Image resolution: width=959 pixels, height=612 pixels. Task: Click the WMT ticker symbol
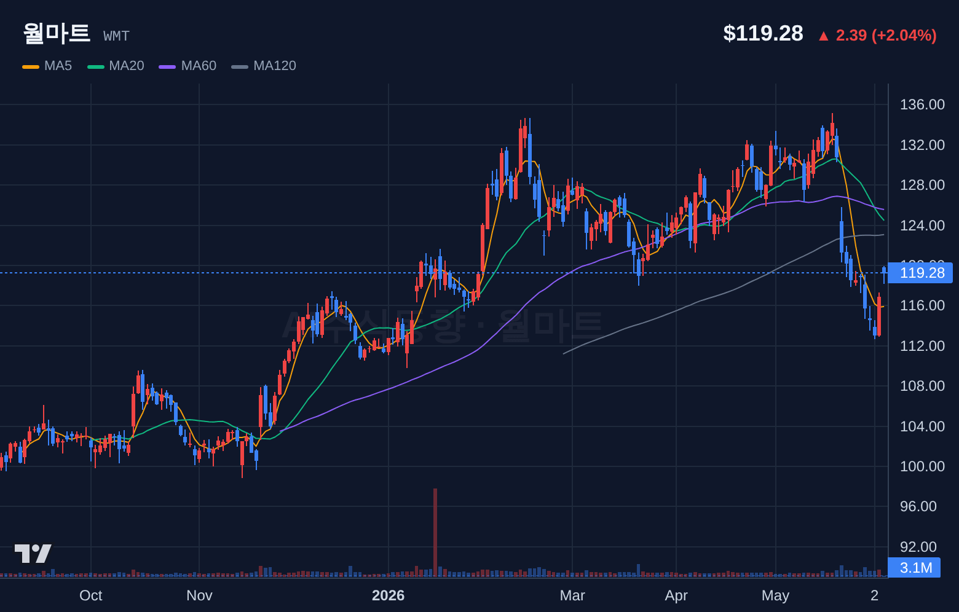116,36
